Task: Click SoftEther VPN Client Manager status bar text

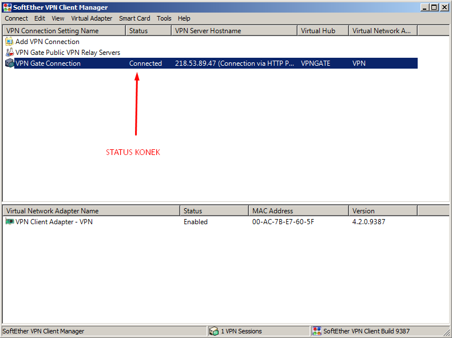Action: [43, 331]
